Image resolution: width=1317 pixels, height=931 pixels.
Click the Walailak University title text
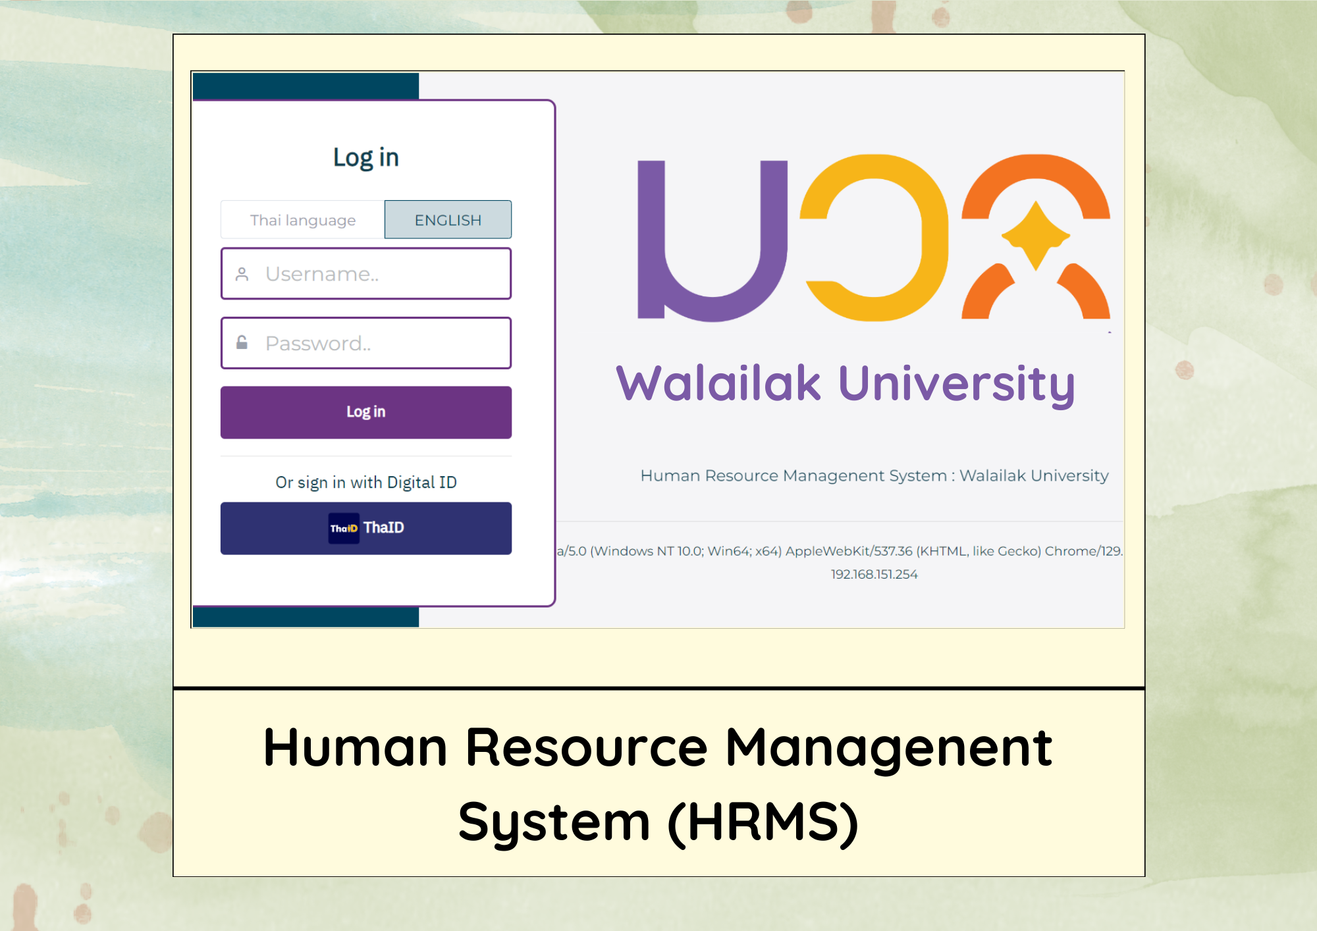tap(846, 383)
